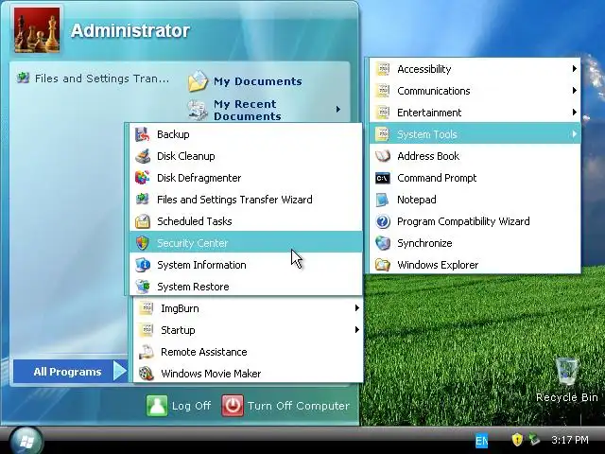Choose Windows Explorer menu entry

click(475, 265)
